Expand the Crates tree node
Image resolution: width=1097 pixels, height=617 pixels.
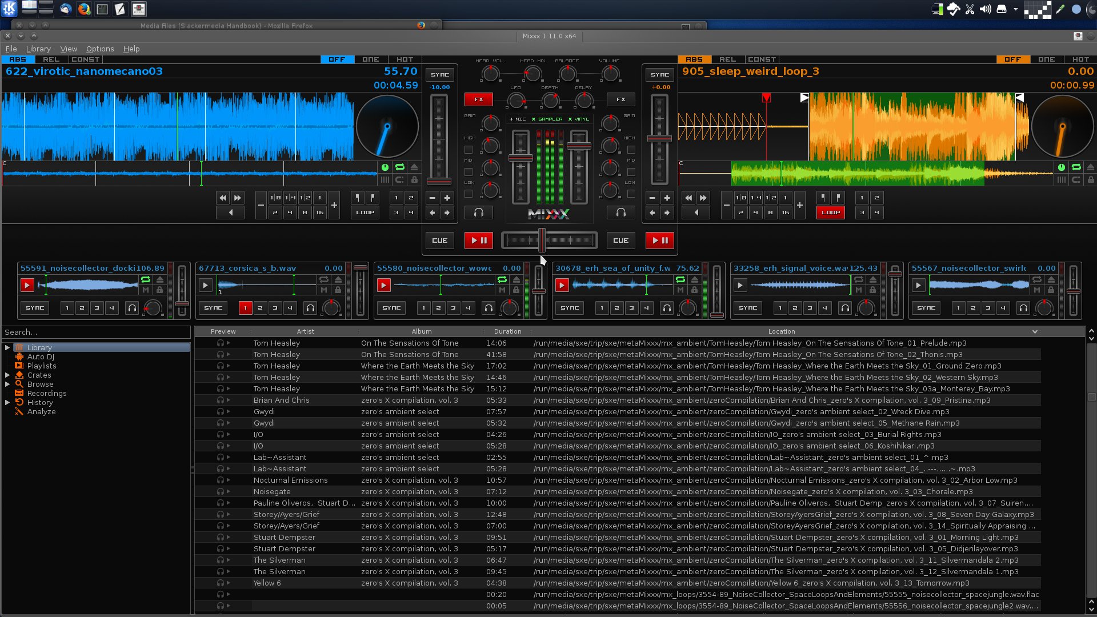pos(7,375)
